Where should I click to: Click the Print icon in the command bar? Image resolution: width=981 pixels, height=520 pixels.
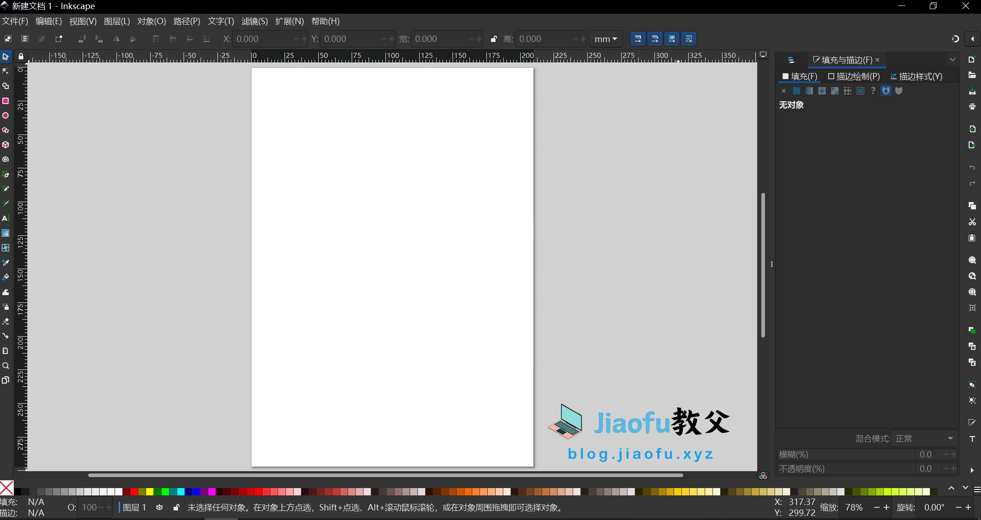coord(972,106)
